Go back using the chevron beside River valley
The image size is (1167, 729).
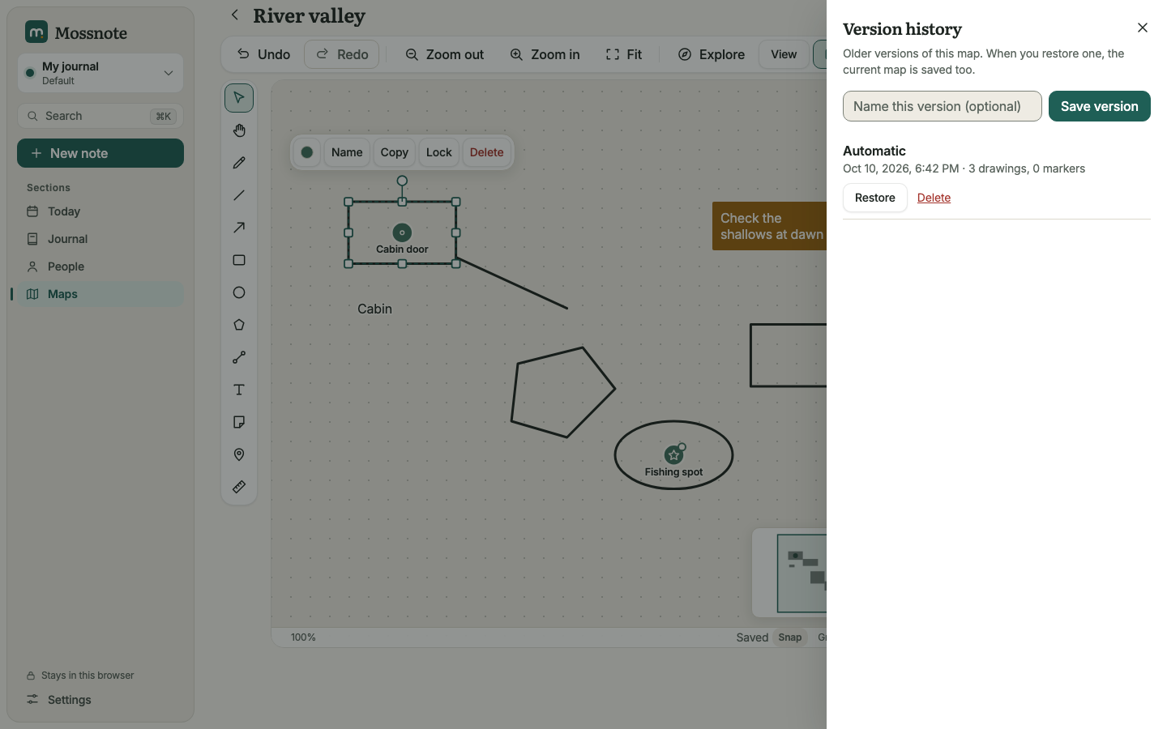[x=235, y=15]
